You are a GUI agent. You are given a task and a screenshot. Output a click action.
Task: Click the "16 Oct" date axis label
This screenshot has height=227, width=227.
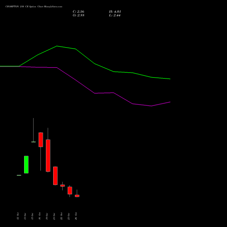[39, 216]
